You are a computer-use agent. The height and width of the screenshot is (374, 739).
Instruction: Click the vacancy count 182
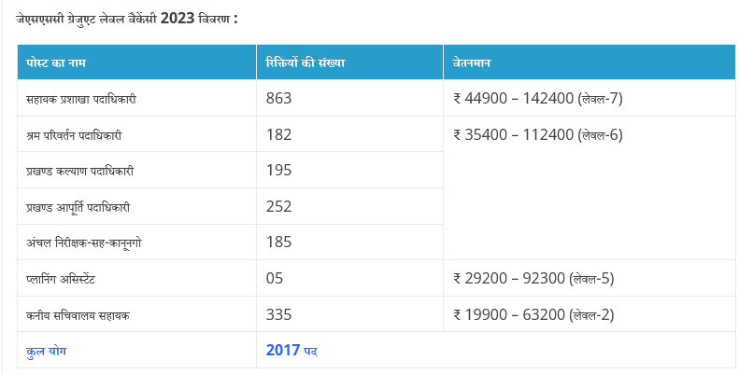click(279, 134)
